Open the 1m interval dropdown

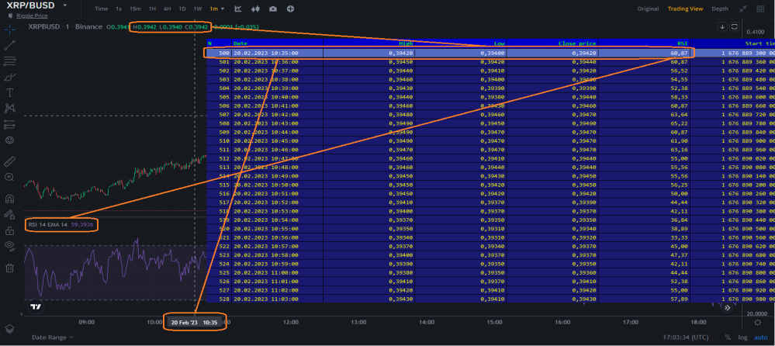click(x=216, y=9)
